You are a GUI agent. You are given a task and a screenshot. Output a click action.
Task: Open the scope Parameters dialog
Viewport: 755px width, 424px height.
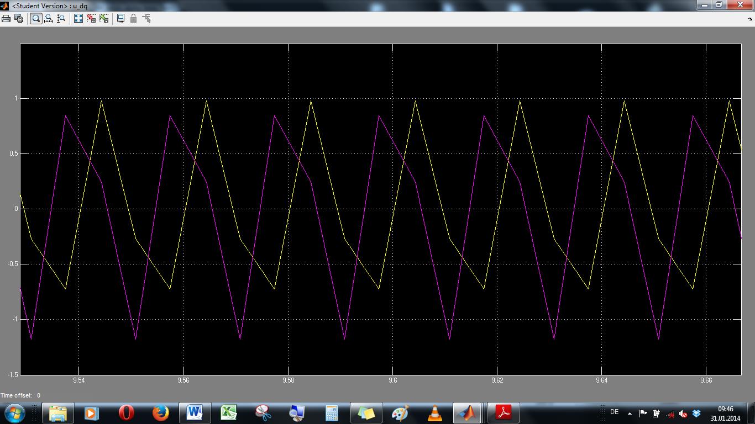(x=19, y=18)
